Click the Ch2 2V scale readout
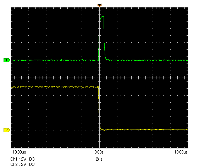Viewport: 199px width, 168px height. [x=18, y=164]
